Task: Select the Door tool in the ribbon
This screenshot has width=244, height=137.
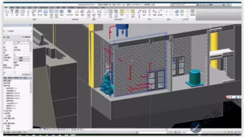Action: [12, 13]
